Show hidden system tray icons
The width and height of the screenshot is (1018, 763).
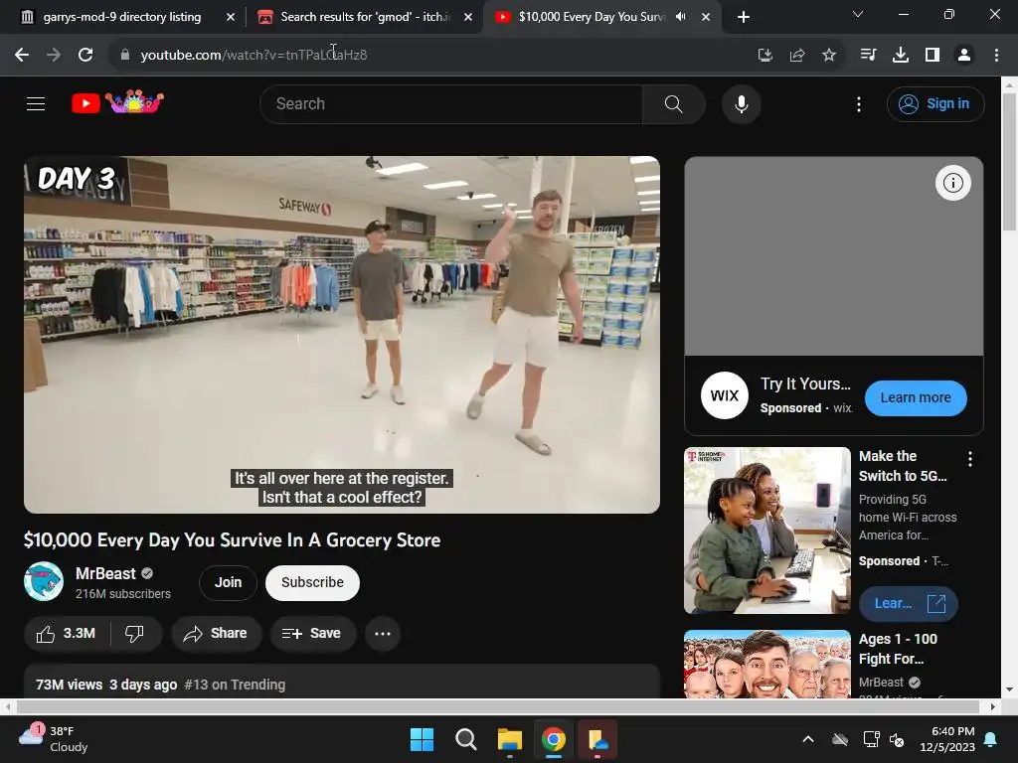807,739
